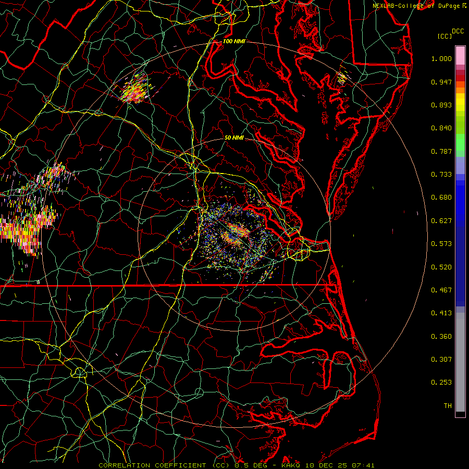The image size is (469, 469).
Task: Click the 0.573 scale value
Action: point(441,244)
